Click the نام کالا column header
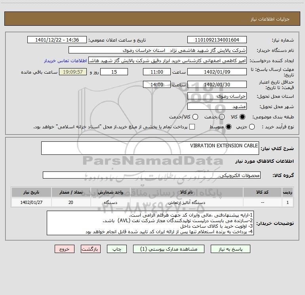The width and height of the screenshot is (305, 295). tap(187, 192)
